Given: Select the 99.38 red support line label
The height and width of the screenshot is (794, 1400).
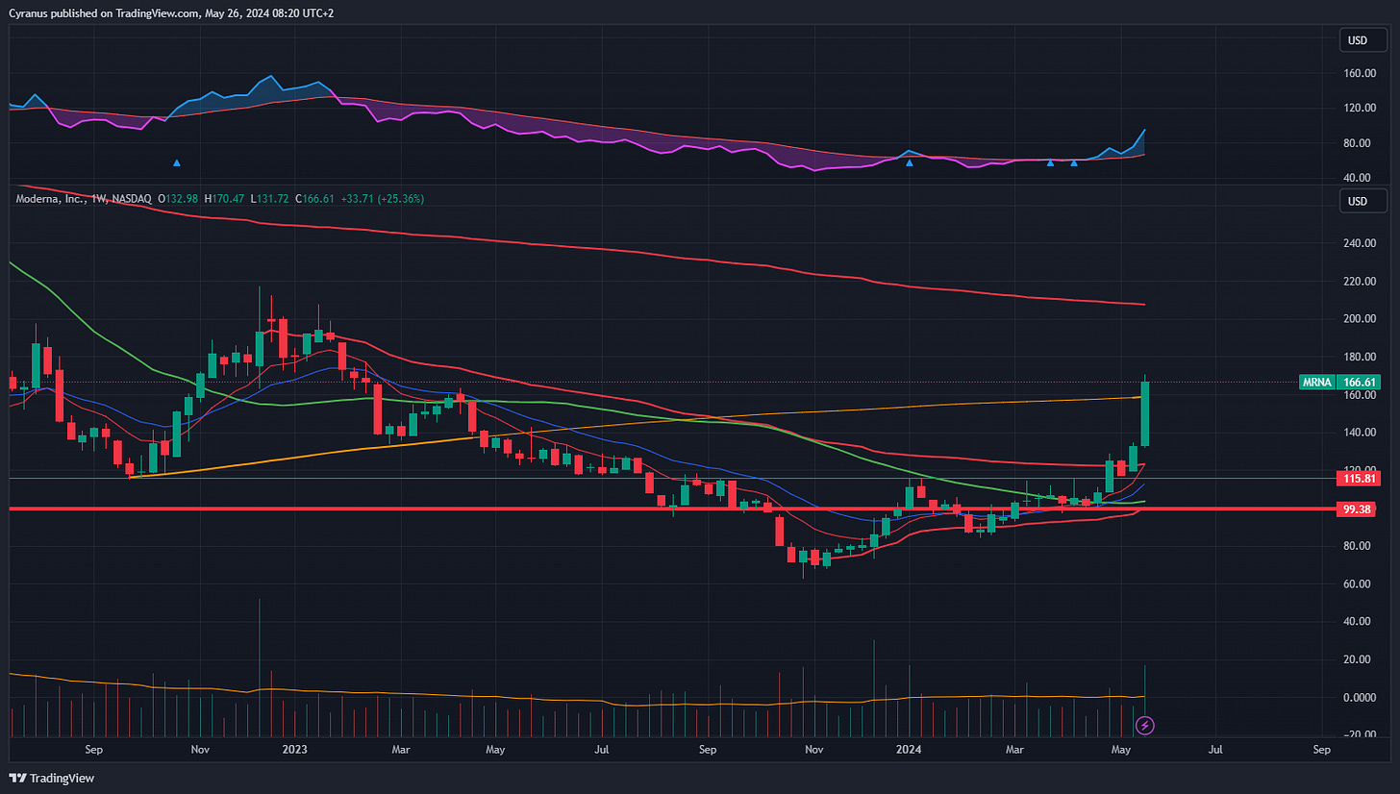Looking at the screenshot, I should click(1357, 509).
